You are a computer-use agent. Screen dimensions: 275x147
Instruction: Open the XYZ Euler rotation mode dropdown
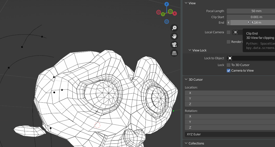230,134
